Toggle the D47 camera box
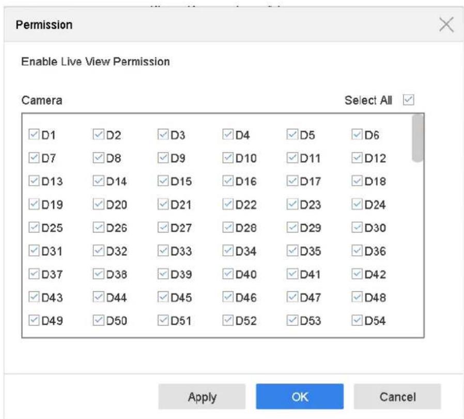This screenshot has height=419, width=464. (x=292, y=297)
